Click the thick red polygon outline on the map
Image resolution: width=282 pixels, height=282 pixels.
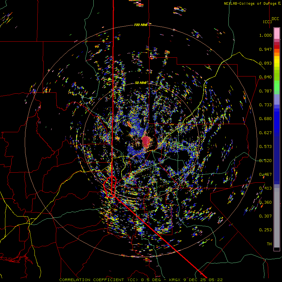tap(110, 187)
